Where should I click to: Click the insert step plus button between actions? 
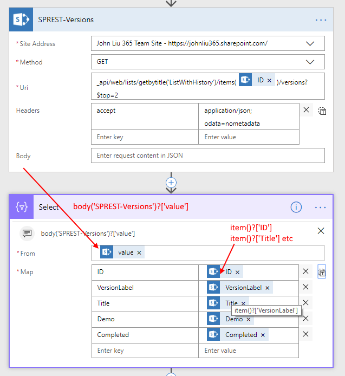171,183
